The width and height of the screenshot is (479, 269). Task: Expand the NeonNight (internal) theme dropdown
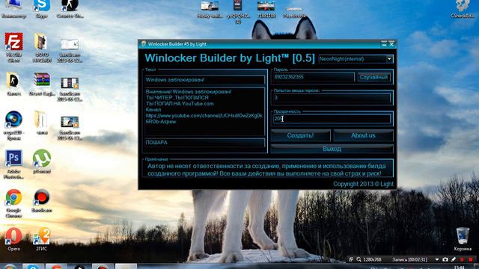click(x=389, y=59)
